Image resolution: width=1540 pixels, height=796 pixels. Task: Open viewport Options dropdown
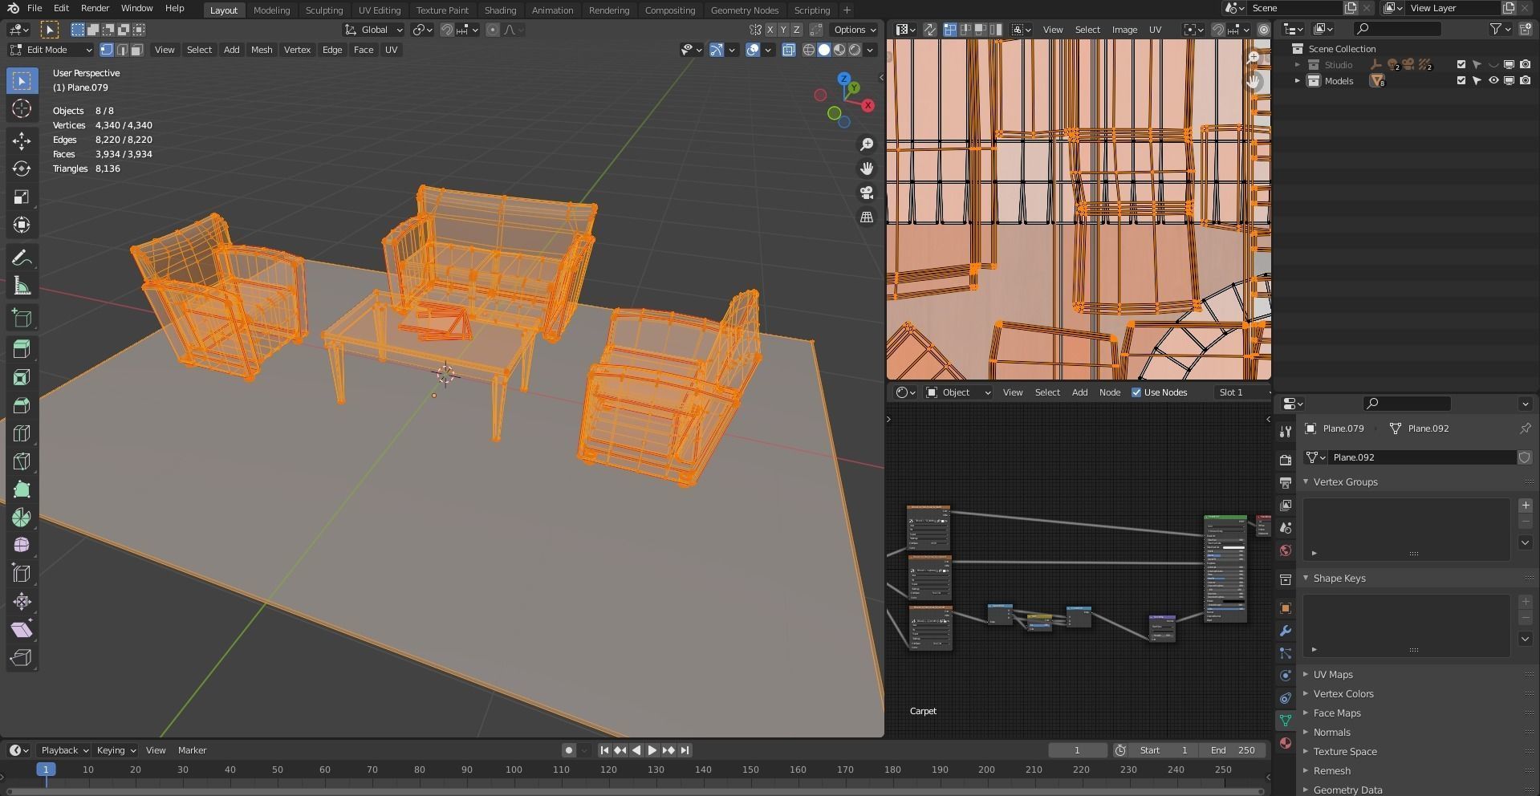tap(855, 30)
